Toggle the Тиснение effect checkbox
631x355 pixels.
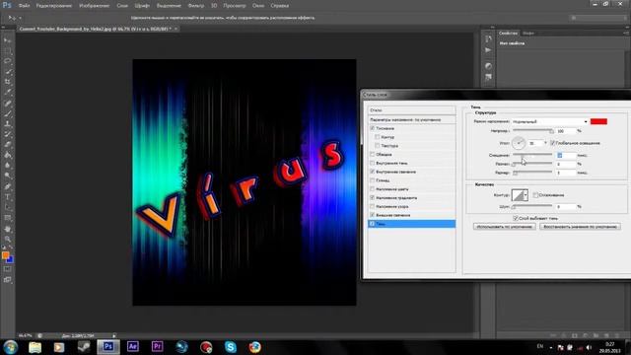pos(373,128)
